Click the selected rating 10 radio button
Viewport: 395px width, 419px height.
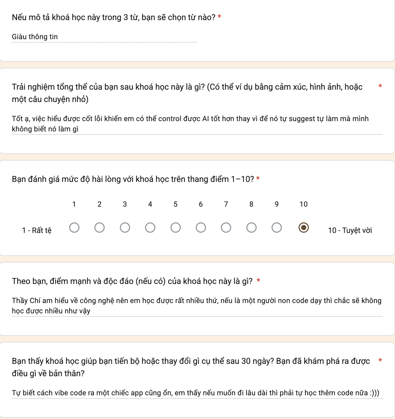pyautogui.click(x=304, y=228)
